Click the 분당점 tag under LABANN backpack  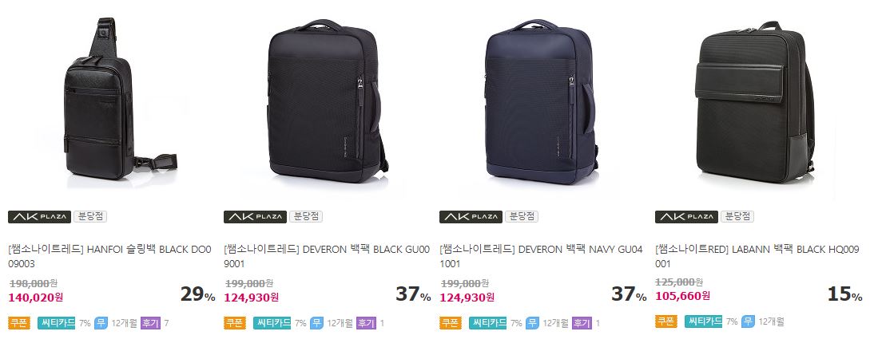[737, 217]
